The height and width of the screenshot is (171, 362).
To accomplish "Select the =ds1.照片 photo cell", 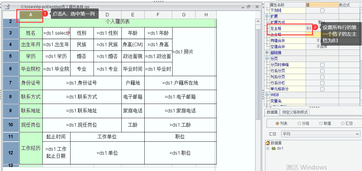I will [x=194, y=52].
